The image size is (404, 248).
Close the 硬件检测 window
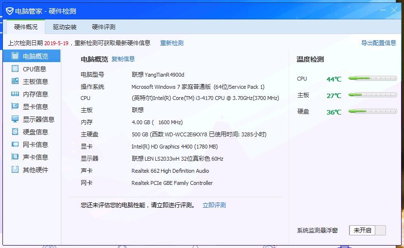pyautogui.click(x=394, y=10)
